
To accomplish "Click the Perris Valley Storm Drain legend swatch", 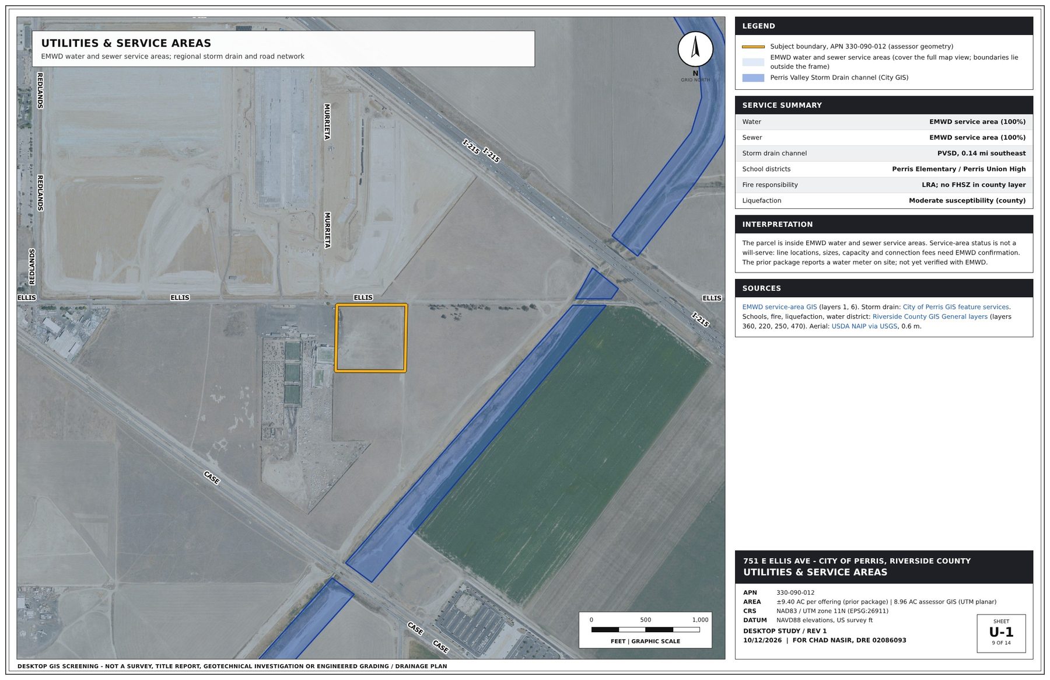I will pyautogui.click(x=752, y=78).
